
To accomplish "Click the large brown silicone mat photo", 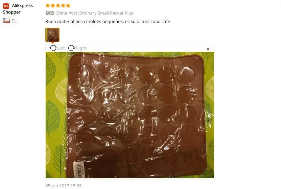I will (130, 115).
